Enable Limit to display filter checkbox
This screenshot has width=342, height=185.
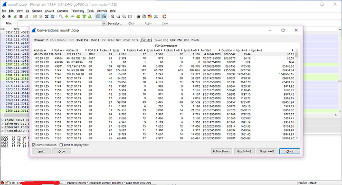click(61, 145)
